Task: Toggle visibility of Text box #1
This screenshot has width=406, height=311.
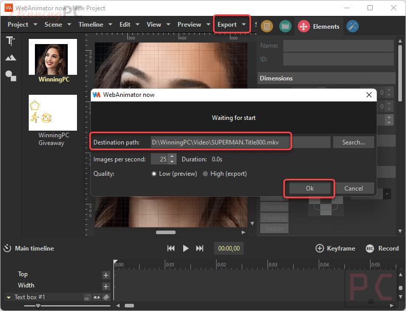Action: 97,298
